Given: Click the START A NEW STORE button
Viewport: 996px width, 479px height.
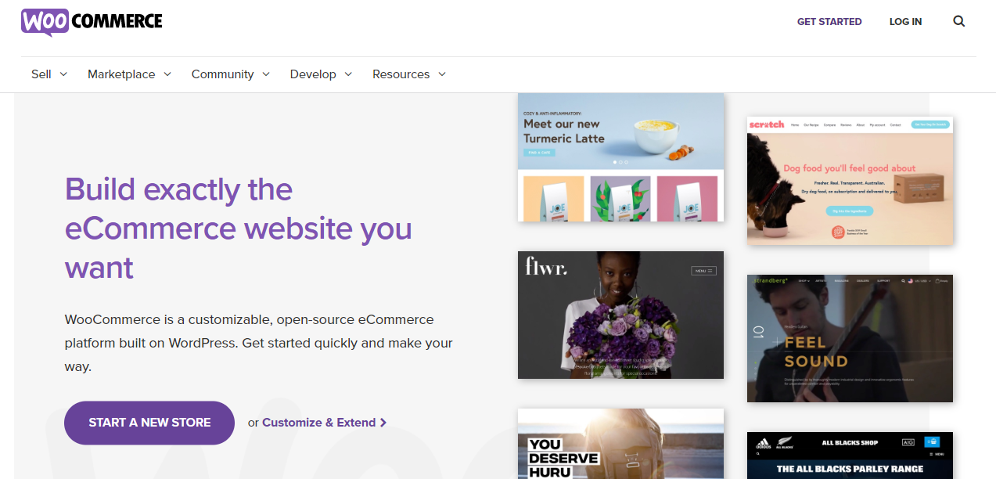Looking at the screenshot, I should coord(149,423).
